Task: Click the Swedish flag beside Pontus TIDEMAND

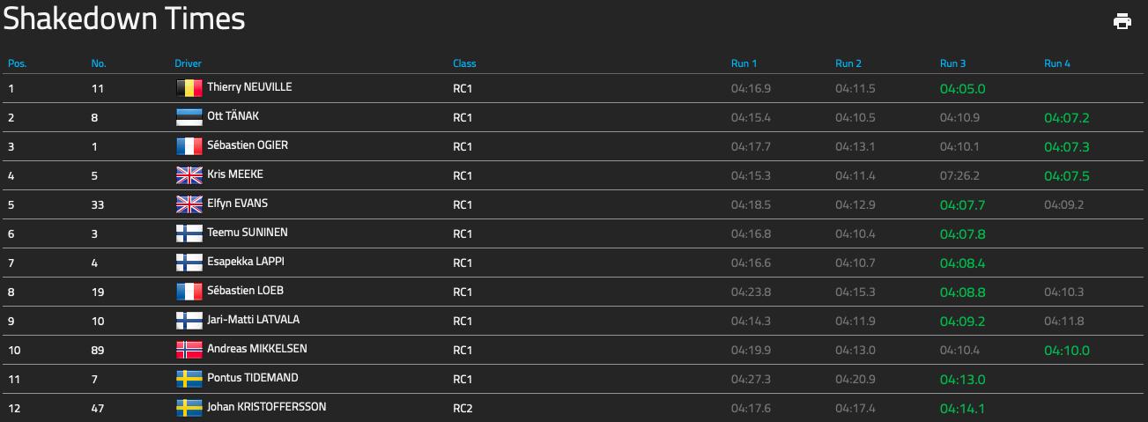Action: coord(189,379)
